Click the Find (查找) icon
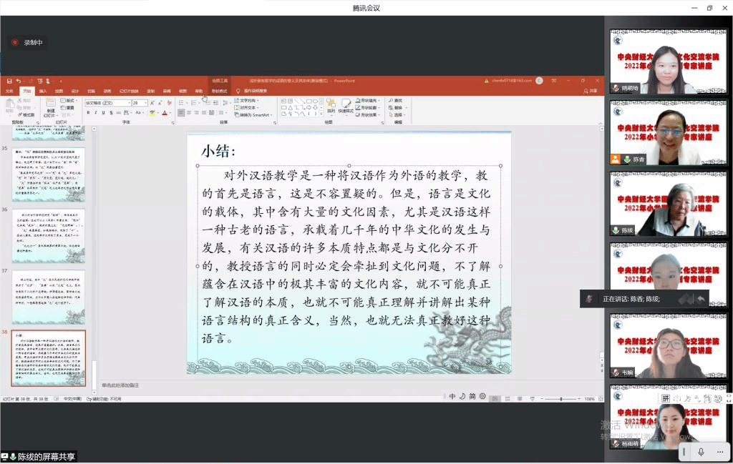This screenshot has height=464, width=733. (398, 101)
